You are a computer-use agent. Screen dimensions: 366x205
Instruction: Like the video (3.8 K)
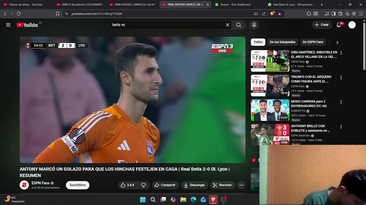point(128,185)
